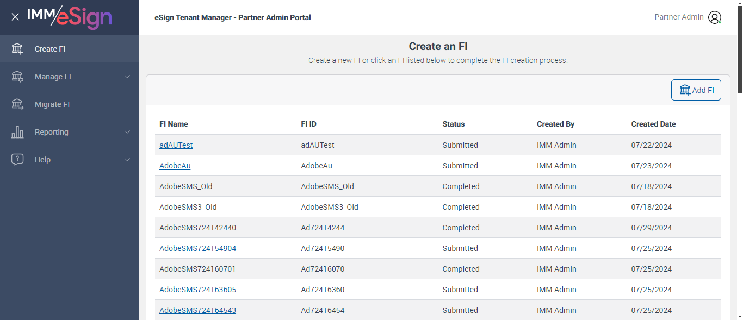Expand the Help submenu chevron

(x=127, y=160)
